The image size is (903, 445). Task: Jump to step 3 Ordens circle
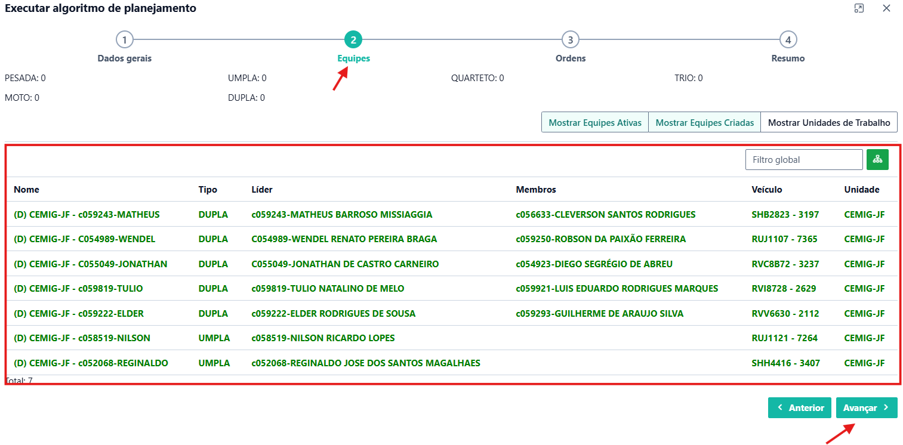(571, 40)
